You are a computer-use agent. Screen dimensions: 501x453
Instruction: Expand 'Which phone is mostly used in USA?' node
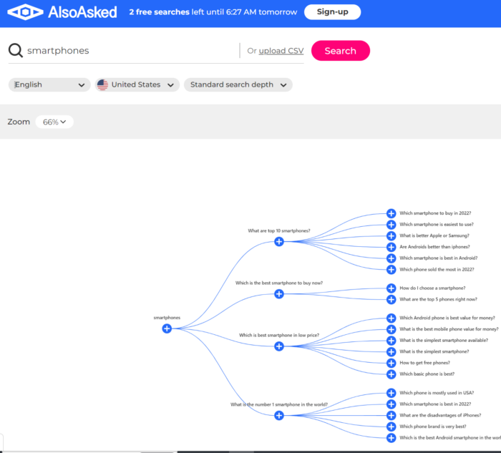tap(391, 393)
